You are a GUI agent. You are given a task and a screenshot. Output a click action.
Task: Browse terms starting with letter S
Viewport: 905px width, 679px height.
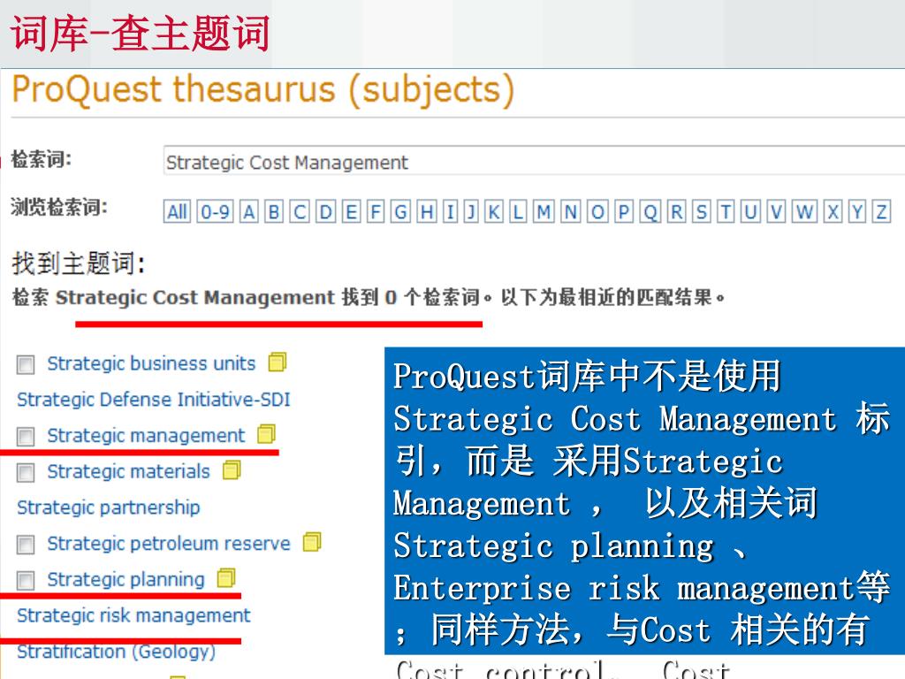pyautogui.click(x=701, y=212)
